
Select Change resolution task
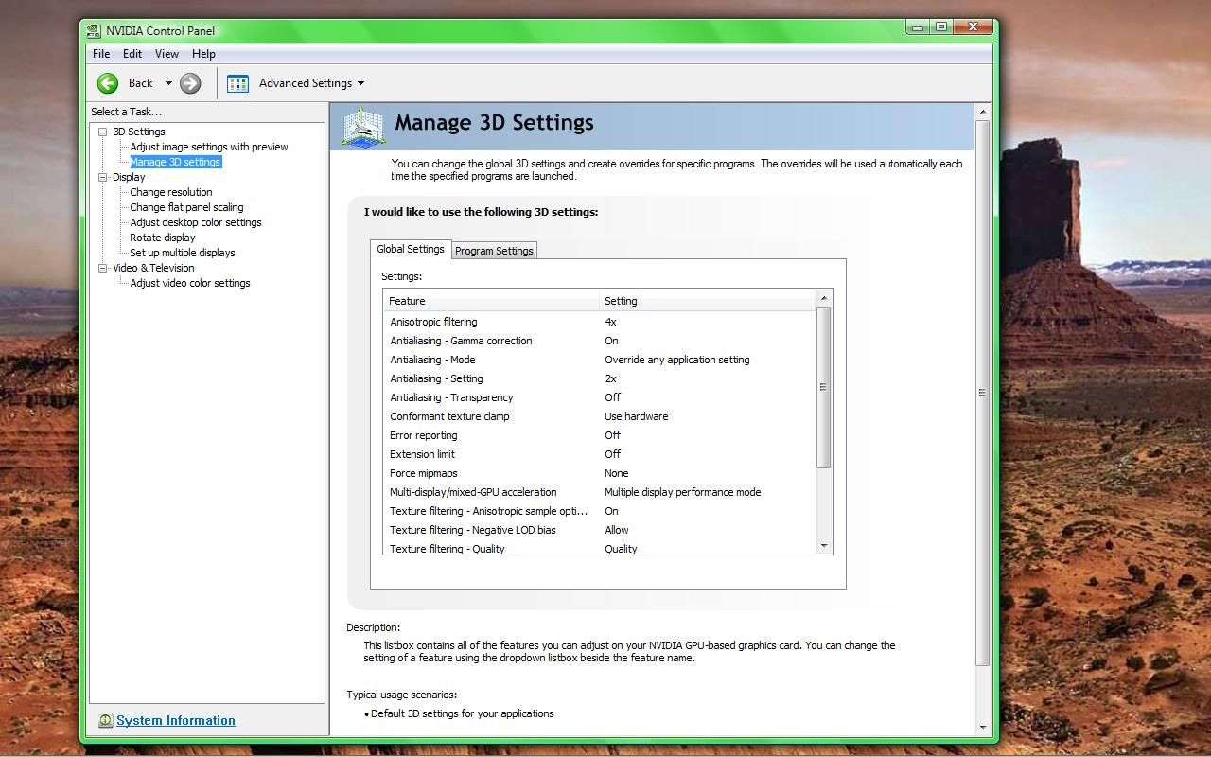pyautogui.click(x=171, y=192)
